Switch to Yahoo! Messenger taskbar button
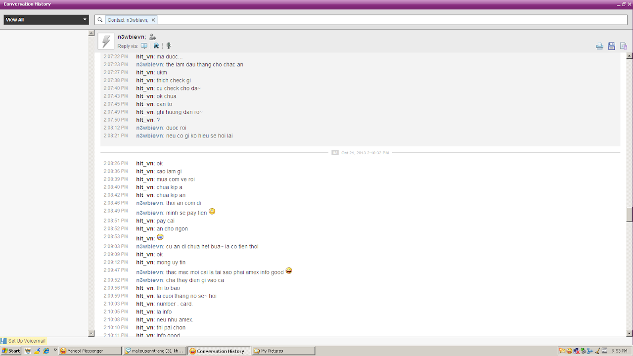Viewport: 633px width, 356px height. point(90,351)
